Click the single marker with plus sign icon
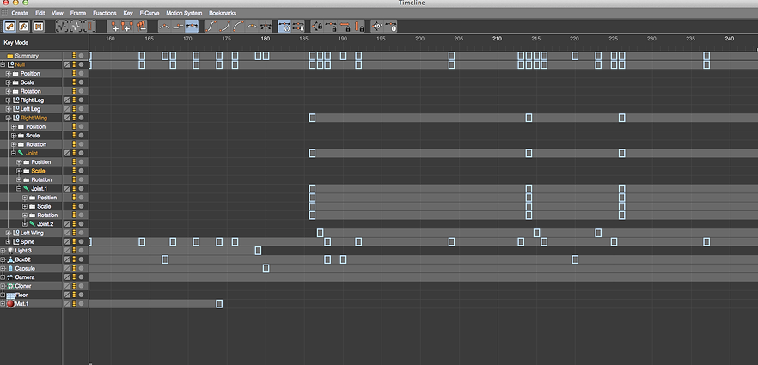758x365 pixels. (114, 26)
